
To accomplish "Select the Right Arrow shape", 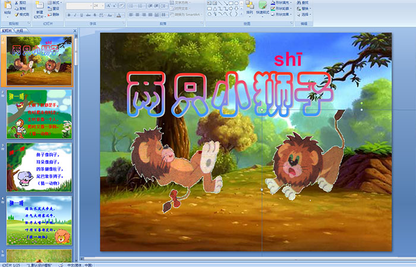I will pos(231,9).
